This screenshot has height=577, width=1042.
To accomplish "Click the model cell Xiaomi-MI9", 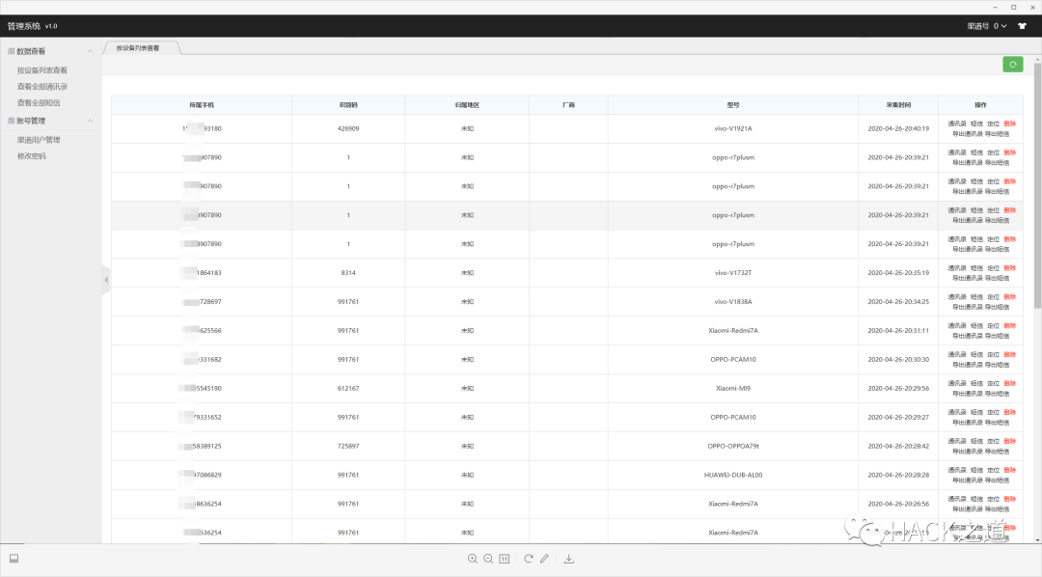I will [733, 388].
